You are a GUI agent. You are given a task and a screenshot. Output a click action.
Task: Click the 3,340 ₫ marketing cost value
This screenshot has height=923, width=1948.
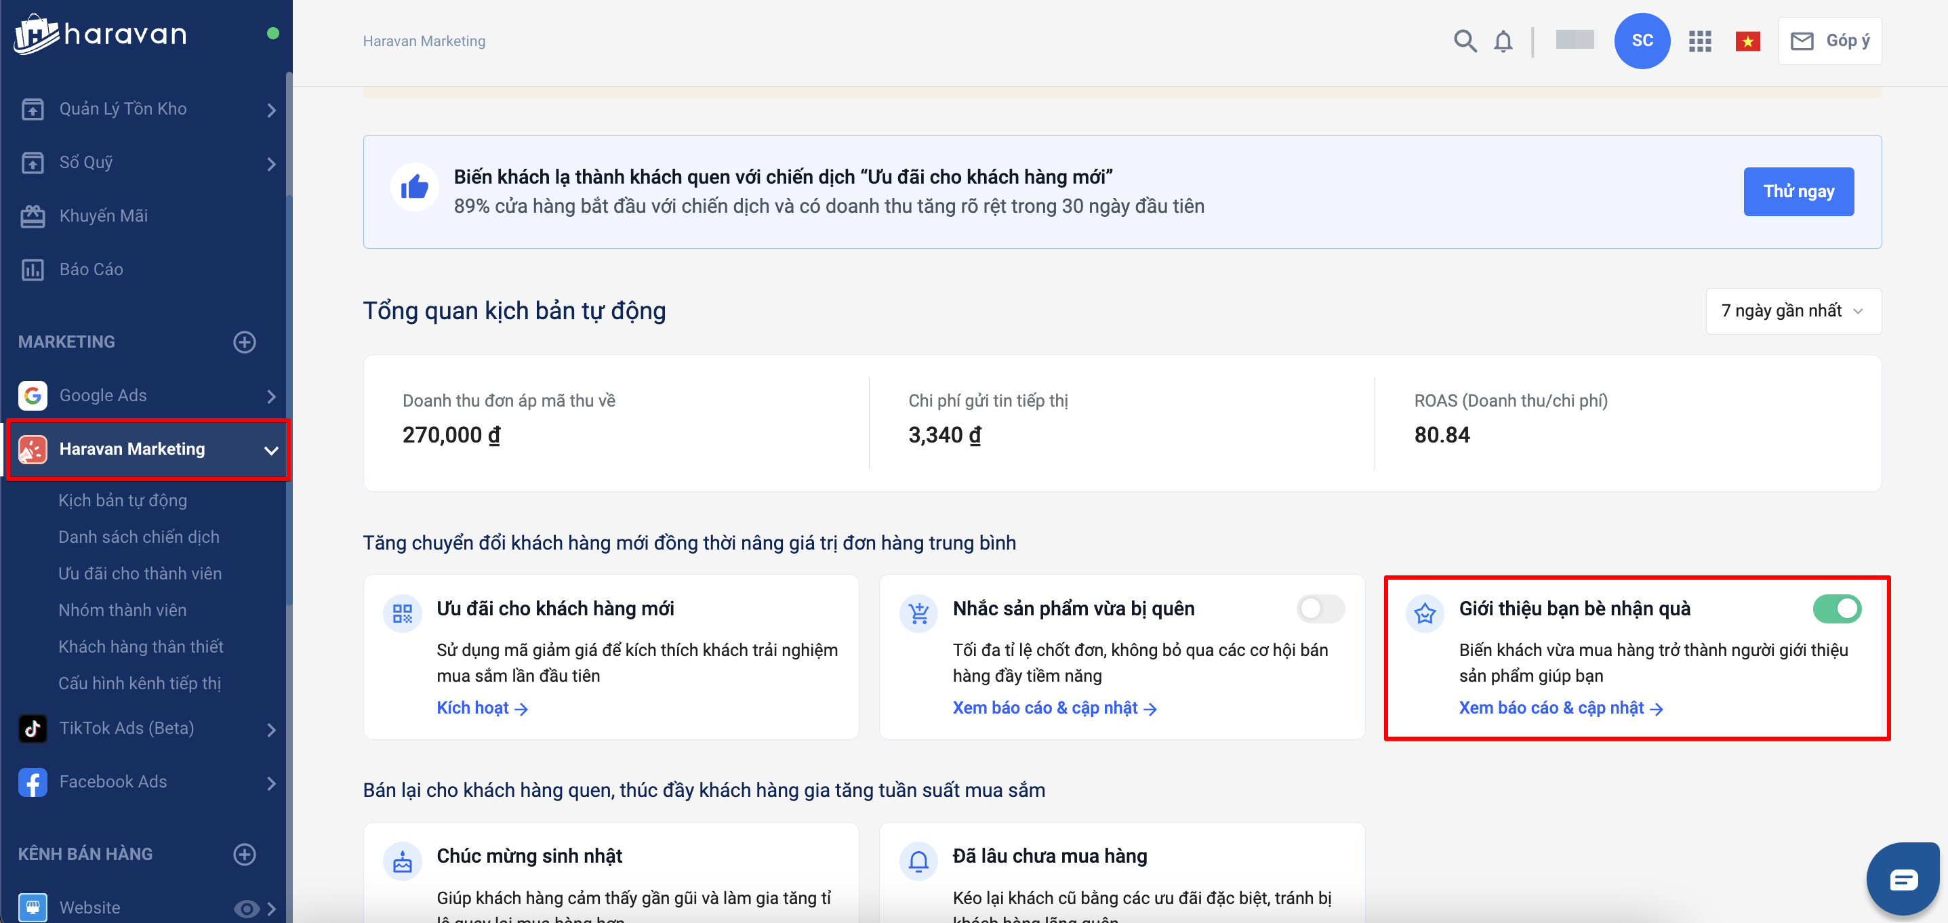[x=944, y=436]
